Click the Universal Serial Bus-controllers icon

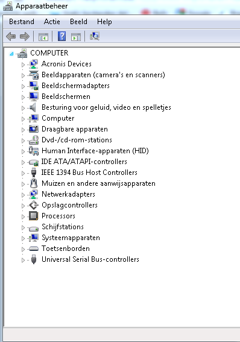point(34,259)
